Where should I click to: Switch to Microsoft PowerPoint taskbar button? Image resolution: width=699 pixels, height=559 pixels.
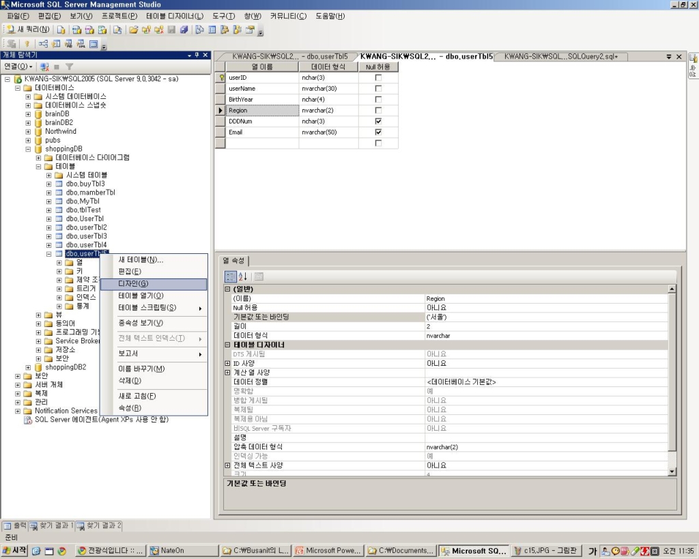coord(328,551)
